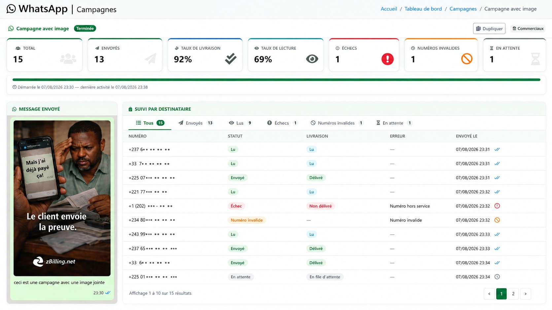Click the group icon in Total card
Screen dimensions: 552x310
pos(68,59)
